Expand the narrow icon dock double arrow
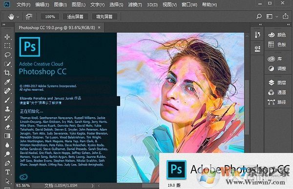The height and width of the screenshot is (189, 293). 260,24
